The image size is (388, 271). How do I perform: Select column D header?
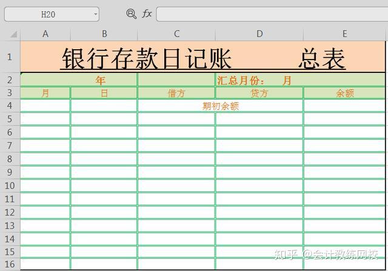259,34
